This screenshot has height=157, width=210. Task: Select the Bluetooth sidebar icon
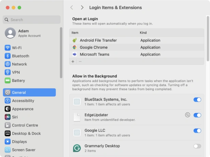pyautogui.click(x=7, y=56)
